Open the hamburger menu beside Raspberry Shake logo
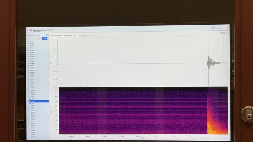Screen dimensions: 253x142 pos(28,30)
